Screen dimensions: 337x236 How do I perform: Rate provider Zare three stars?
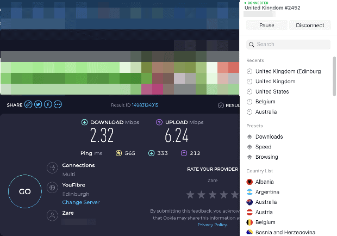[213, 195]
